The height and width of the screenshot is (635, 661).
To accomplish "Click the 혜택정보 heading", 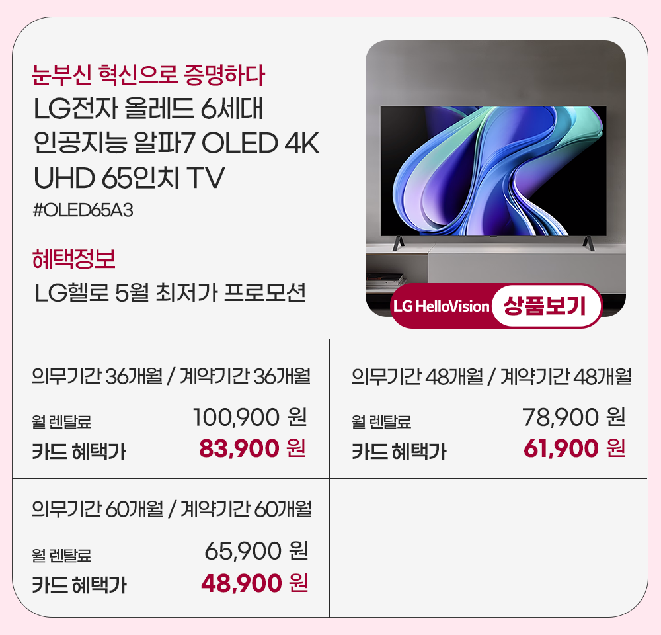I will click(74, 259).
